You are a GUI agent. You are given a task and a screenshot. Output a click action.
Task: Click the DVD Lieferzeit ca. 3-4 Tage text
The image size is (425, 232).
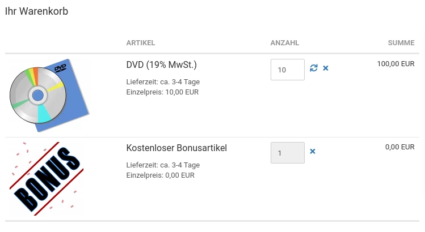tap(163, 82)
